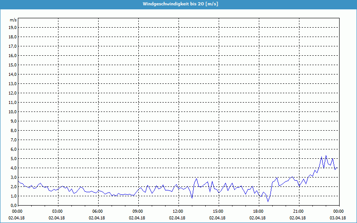
Task: Select the 17,0 y-axis tick label
Action: click(x=13, y=46)
